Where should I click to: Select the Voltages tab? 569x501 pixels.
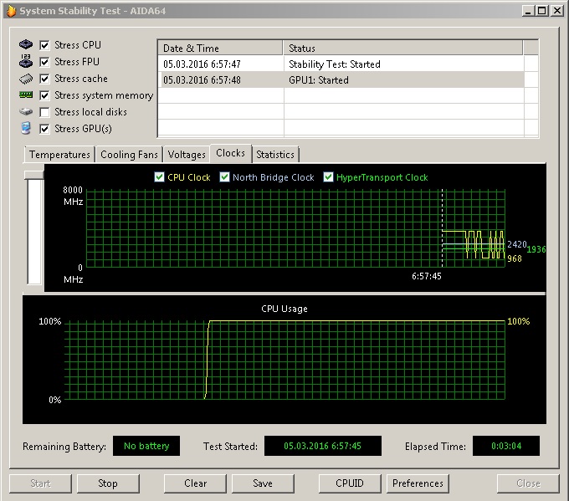coord(187,155)
